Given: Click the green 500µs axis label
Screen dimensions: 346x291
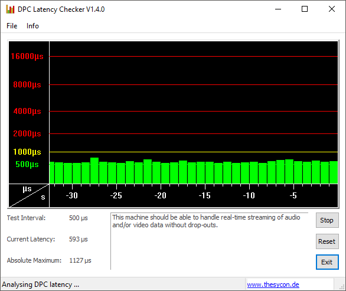Looking at the screenshot, I should 27,164.
